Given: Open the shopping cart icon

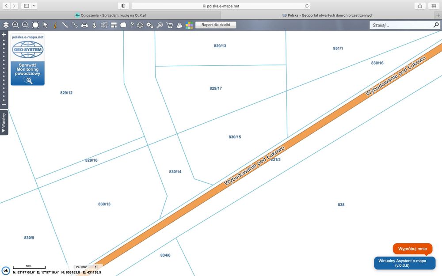Looking at the screenshot, I should (170, 25).
